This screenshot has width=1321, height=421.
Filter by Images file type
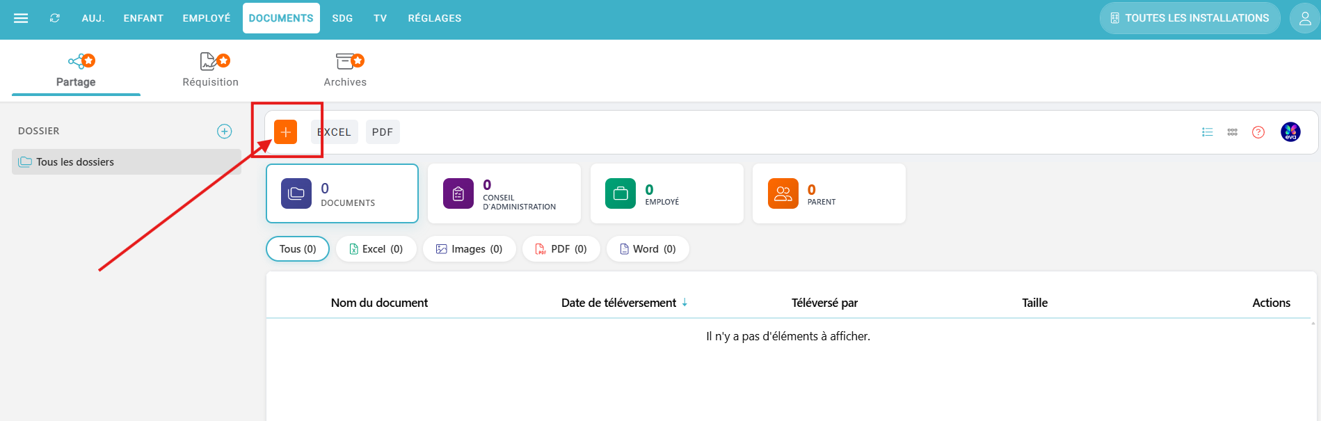[469, 249]
